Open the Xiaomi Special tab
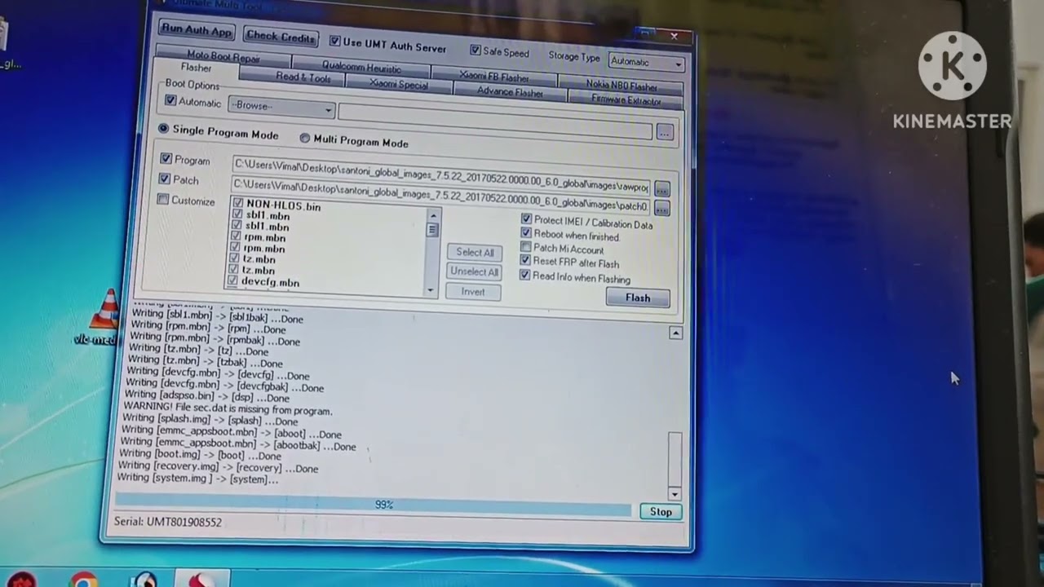The image size is (1044, 587). tap(398, 84)
